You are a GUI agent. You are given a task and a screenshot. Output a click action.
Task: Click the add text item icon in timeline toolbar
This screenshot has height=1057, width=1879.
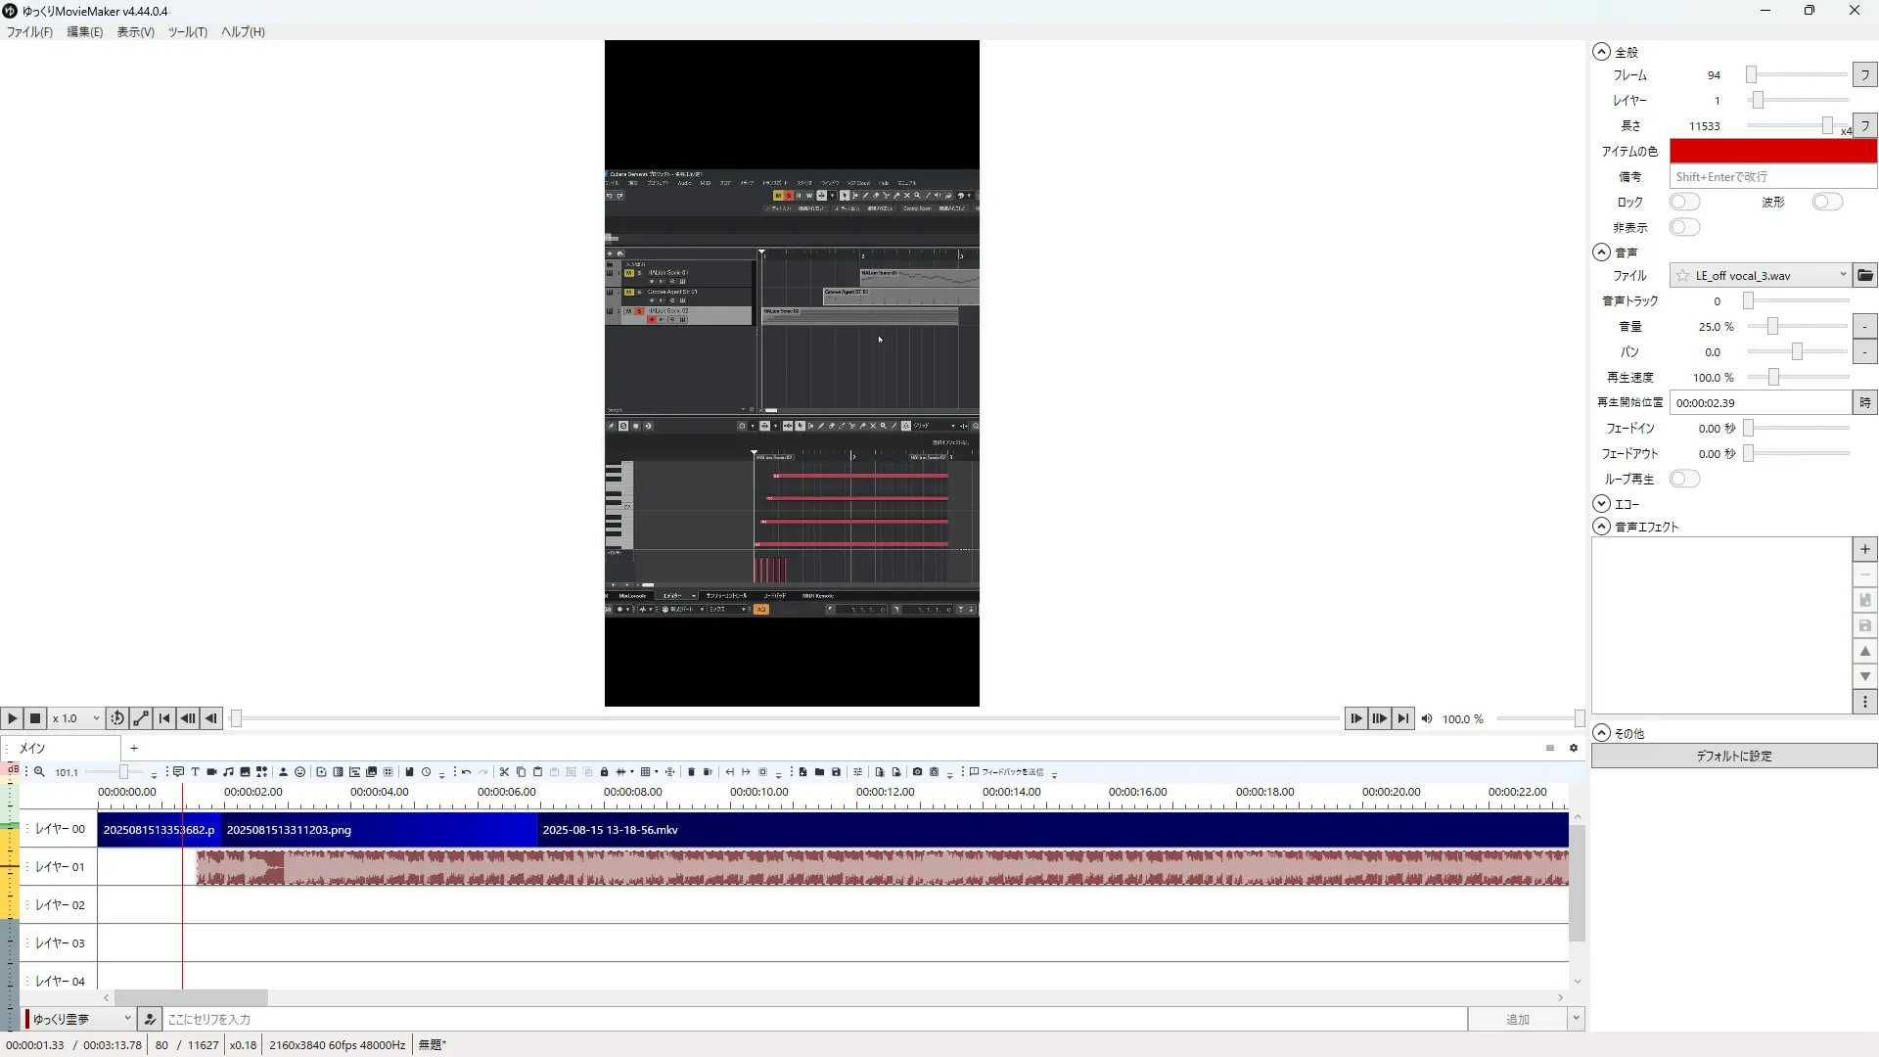coord(195,772)
